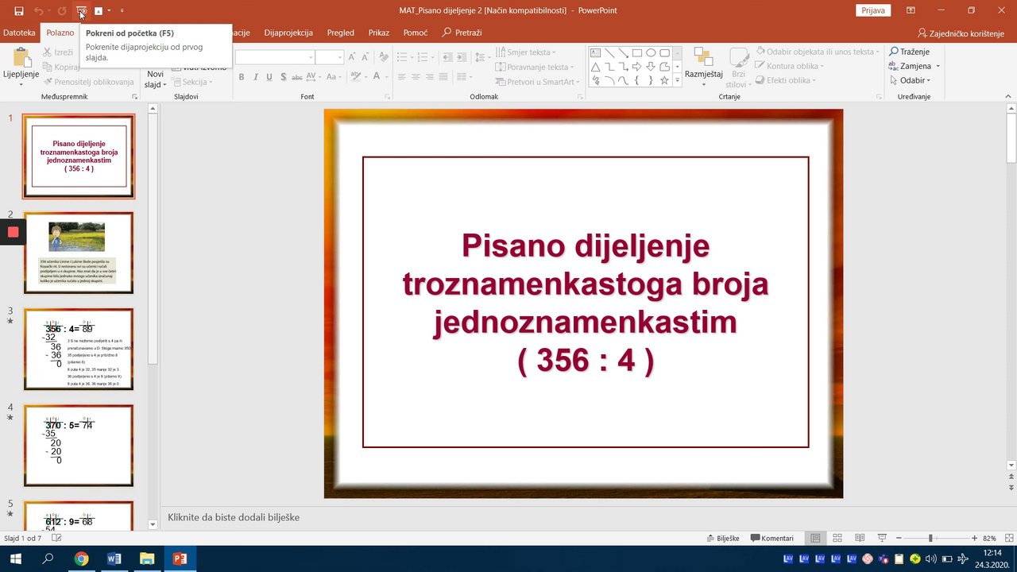Switch to slide sorter view
The image size is (1017, 572).
pyautogui.click(x=837, y=538)
